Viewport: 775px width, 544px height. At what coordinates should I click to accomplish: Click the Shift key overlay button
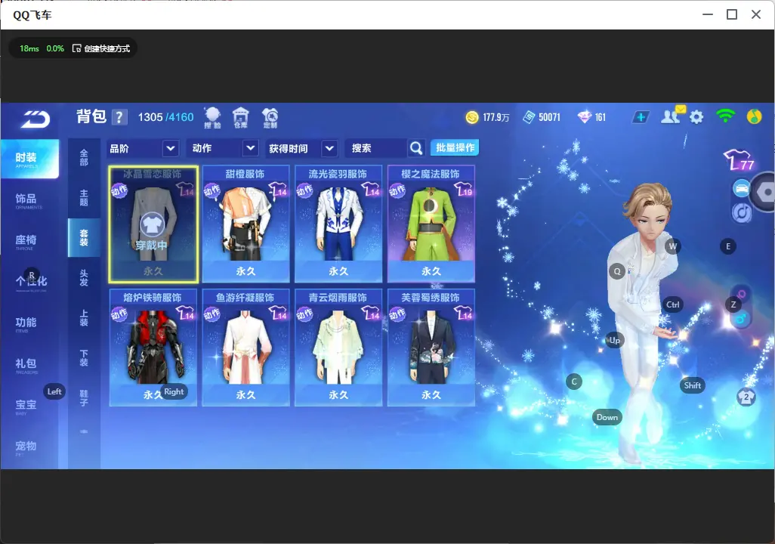pos(692,386)
